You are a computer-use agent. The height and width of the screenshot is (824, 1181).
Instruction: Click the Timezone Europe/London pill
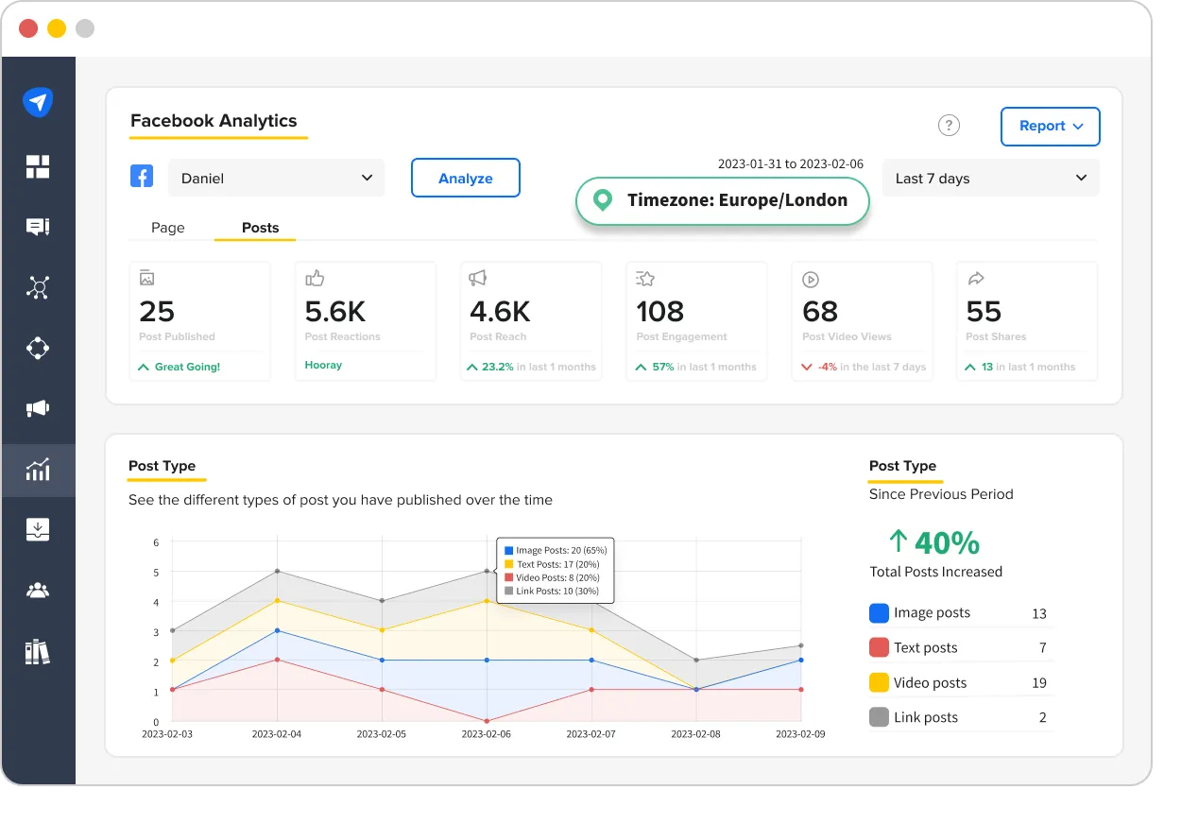(x=722, y=200)
